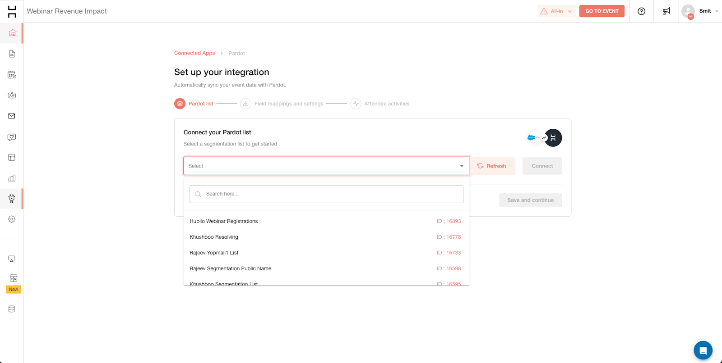This screenshot has height=363, width=722.
Task: Click the GO TO EVENT button
Action: tap(602, 11)
